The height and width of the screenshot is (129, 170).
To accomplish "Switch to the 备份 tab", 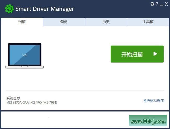I will (x=64, y=22).
